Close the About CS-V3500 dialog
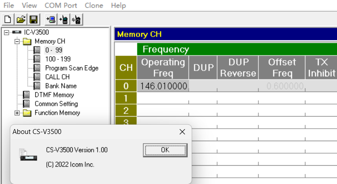This screenshot has width=337, height=184. point(182,132)
